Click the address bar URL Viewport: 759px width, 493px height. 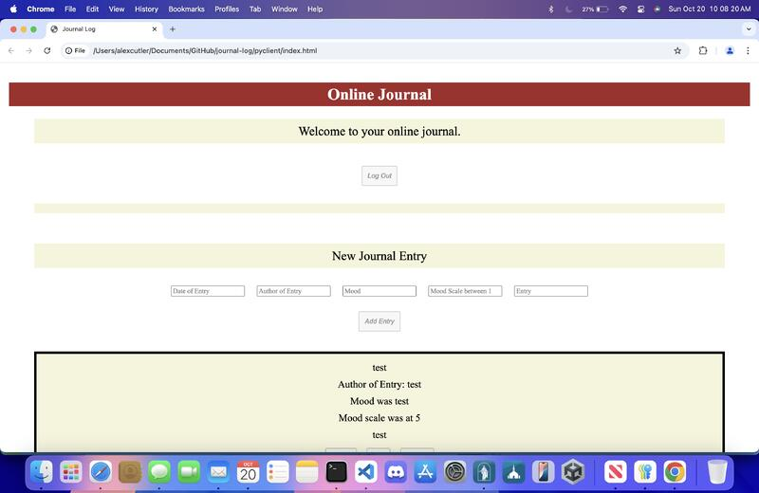click(x=205, y=51)
